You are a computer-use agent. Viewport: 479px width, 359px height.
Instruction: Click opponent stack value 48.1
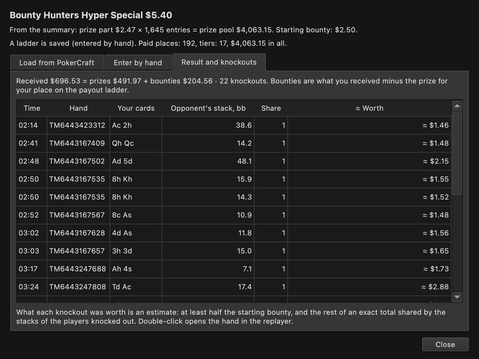(208, 161)
